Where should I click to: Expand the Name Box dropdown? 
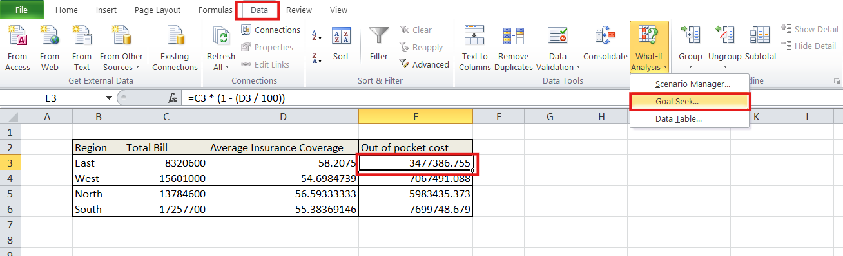pos(109,98)
